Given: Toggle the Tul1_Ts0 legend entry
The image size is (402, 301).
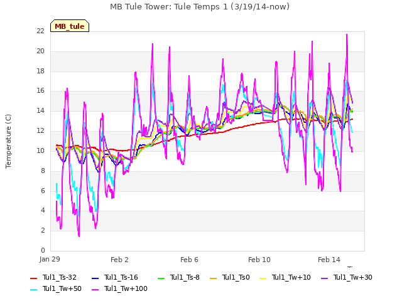Looking at the screenshot, I should pos(230,277).
